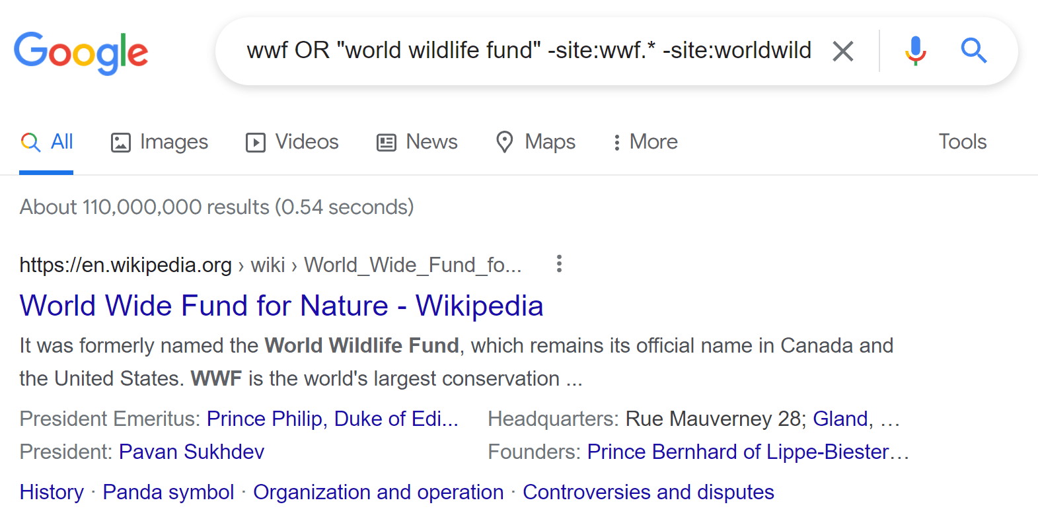Open the Pavan Sukhdev link
Viewport: 1038px width, 521px height.
tap(191, 452)
